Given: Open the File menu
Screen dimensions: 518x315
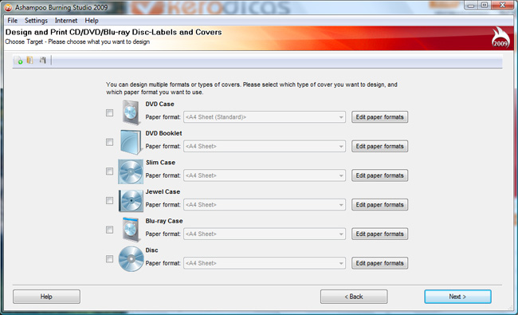Looking at the screenshot, I should (x=13, y=21).
